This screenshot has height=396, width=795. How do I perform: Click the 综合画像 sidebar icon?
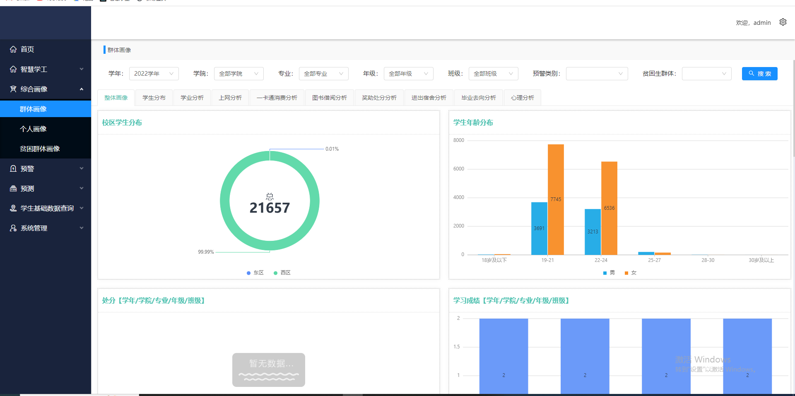click(13, 89)
